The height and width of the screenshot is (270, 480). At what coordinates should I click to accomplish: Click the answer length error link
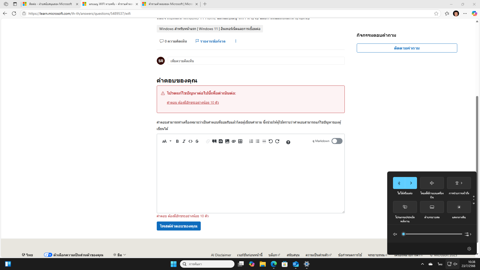pyautogui.click(x=193, y=102)
